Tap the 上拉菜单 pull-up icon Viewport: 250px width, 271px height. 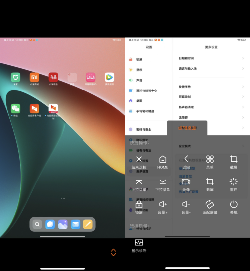pos(139,182)
